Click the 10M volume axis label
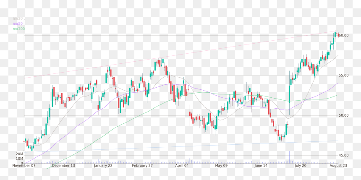The height and width of the screenshot is (180, 361). pyautogui.click(x=19, y=159)
